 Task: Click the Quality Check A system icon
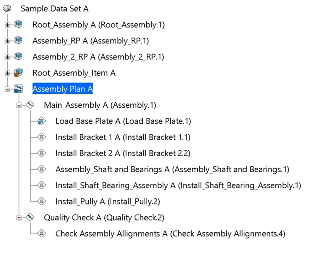pyautogui.click(x=30, y=217)
